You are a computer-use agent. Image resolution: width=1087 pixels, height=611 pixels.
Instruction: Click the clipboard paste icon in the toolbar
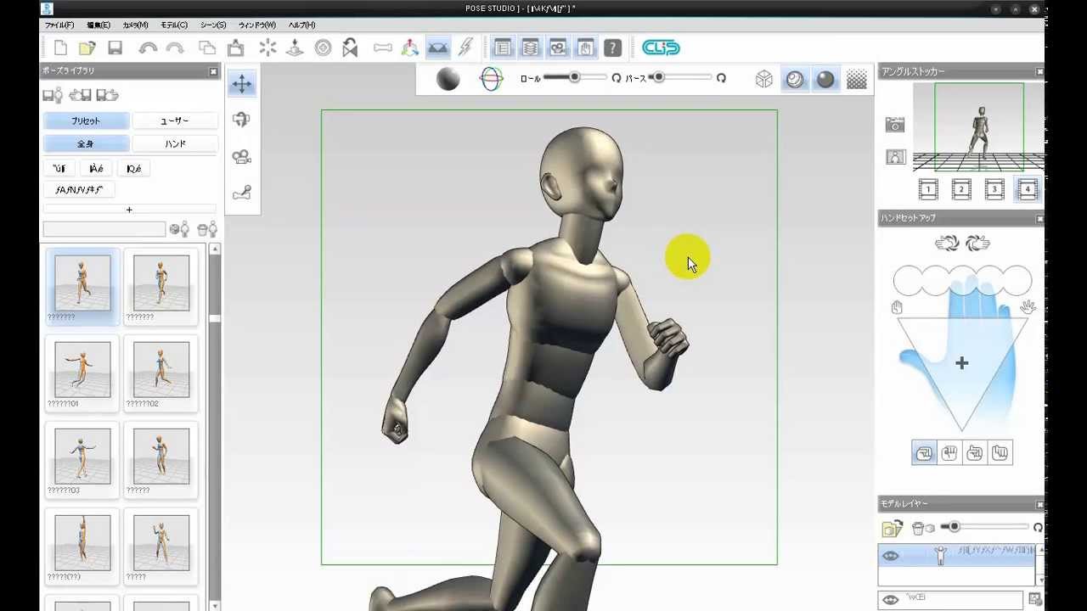(x=236, y=48)
